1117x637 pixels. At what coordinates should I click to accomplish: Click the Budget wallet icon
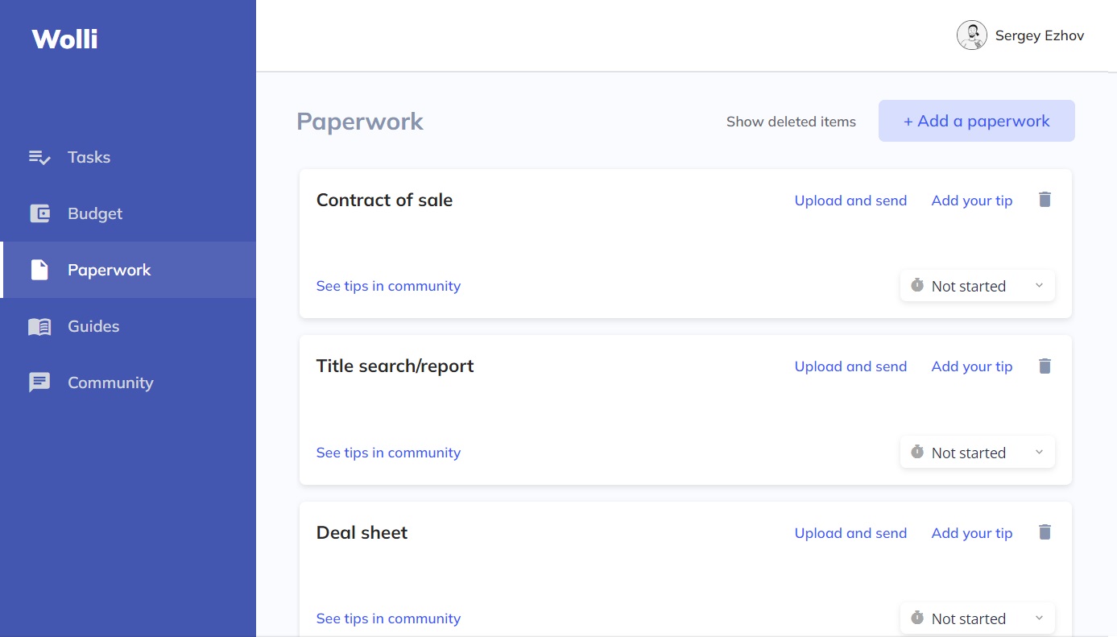pyautogui.click(x=39, y=213)
